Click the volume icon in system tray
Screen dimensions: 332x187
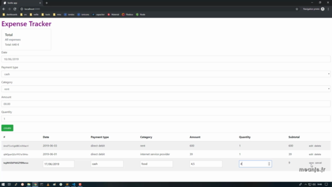(314, 184)
